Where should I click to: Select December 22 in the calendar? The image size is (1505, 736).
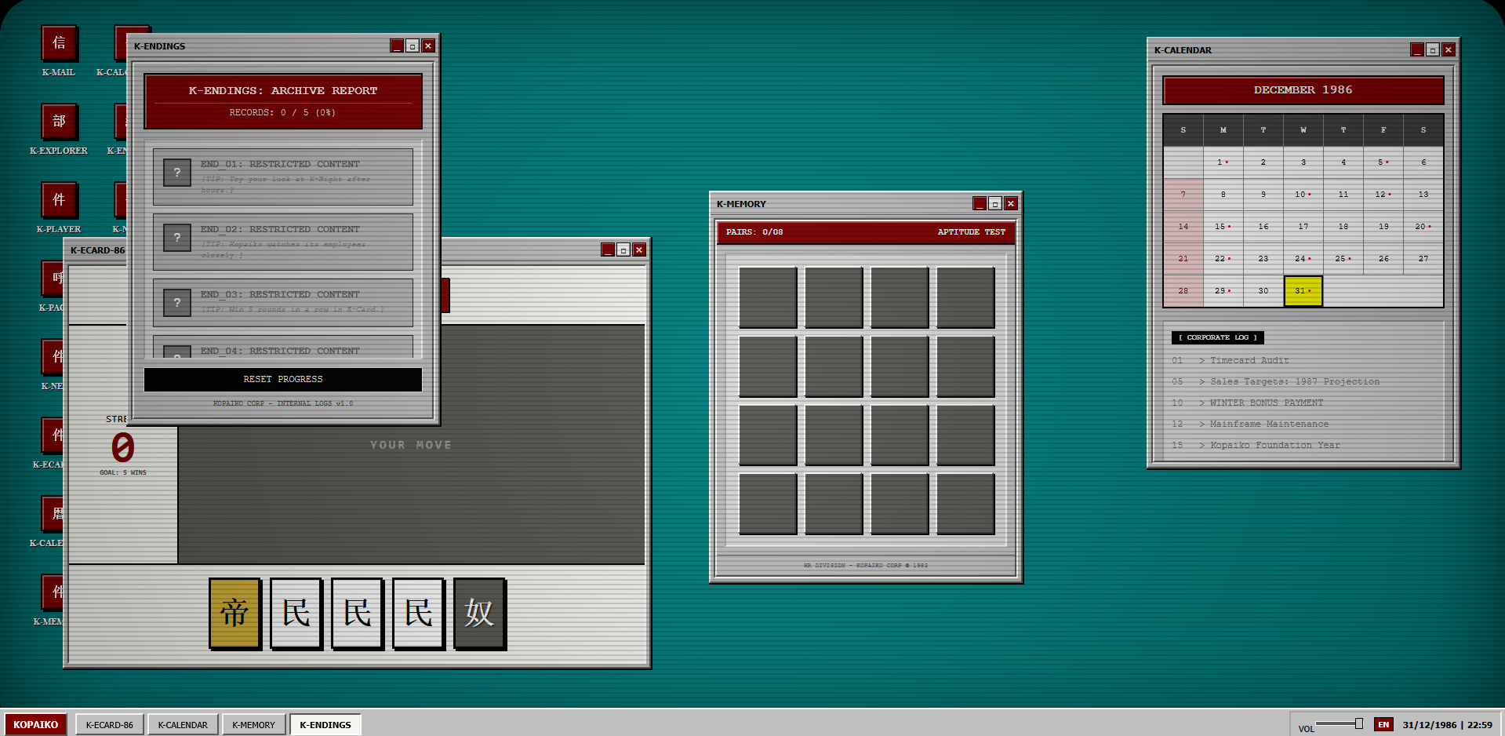[x=1223, y=259]
